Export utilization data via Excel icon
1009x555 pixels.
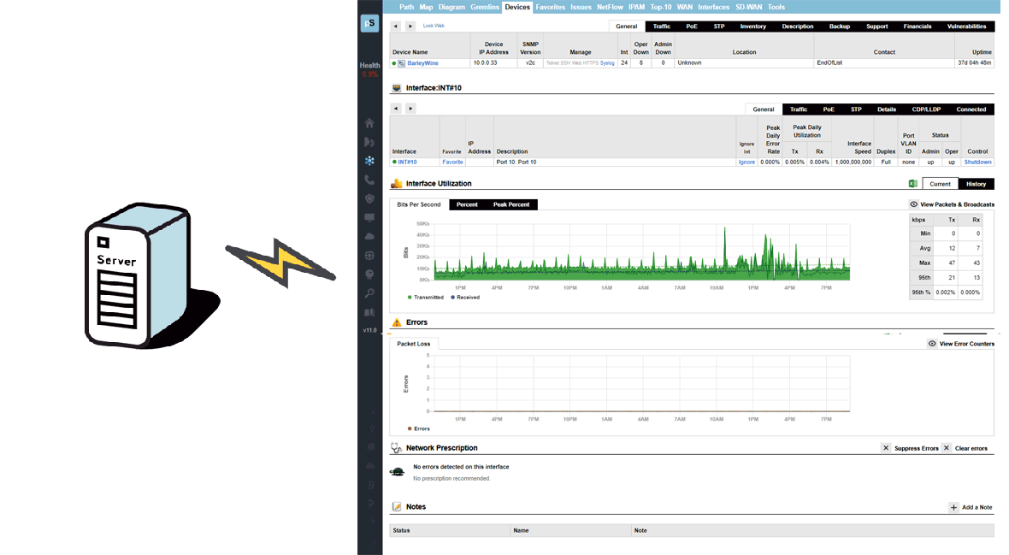click(913, 184)
